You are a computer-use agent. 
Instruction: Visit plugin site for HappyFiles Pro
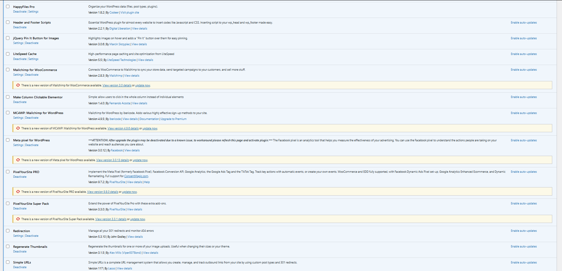[x=130, y=13]
